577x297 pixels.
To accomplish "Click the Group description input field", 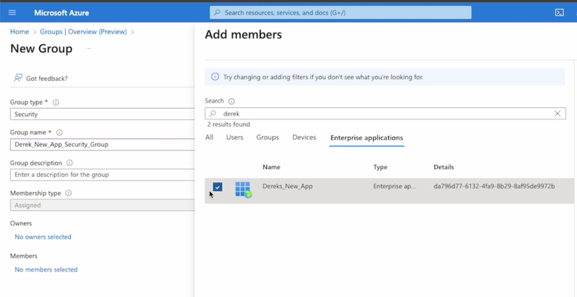I will click(x=102, y=175).
